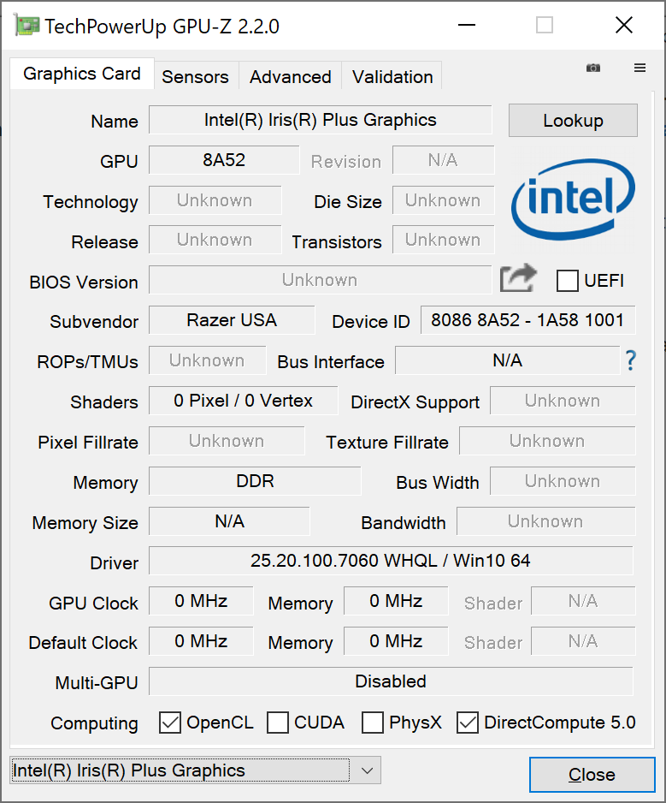Screen dimensions: 666x803
Task: Open the hamburger menu icon
Action: (639, 68)
